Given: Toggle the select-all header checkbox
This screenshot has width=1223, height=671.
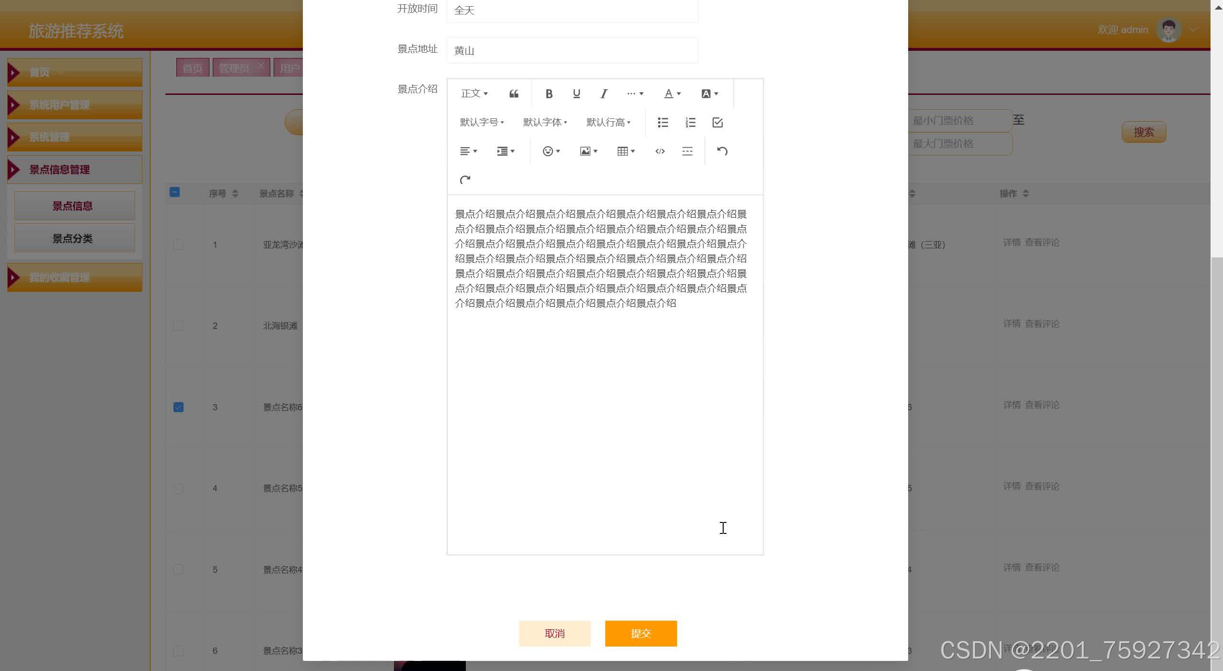Looking at the screenshot, I should coord(175,192).
